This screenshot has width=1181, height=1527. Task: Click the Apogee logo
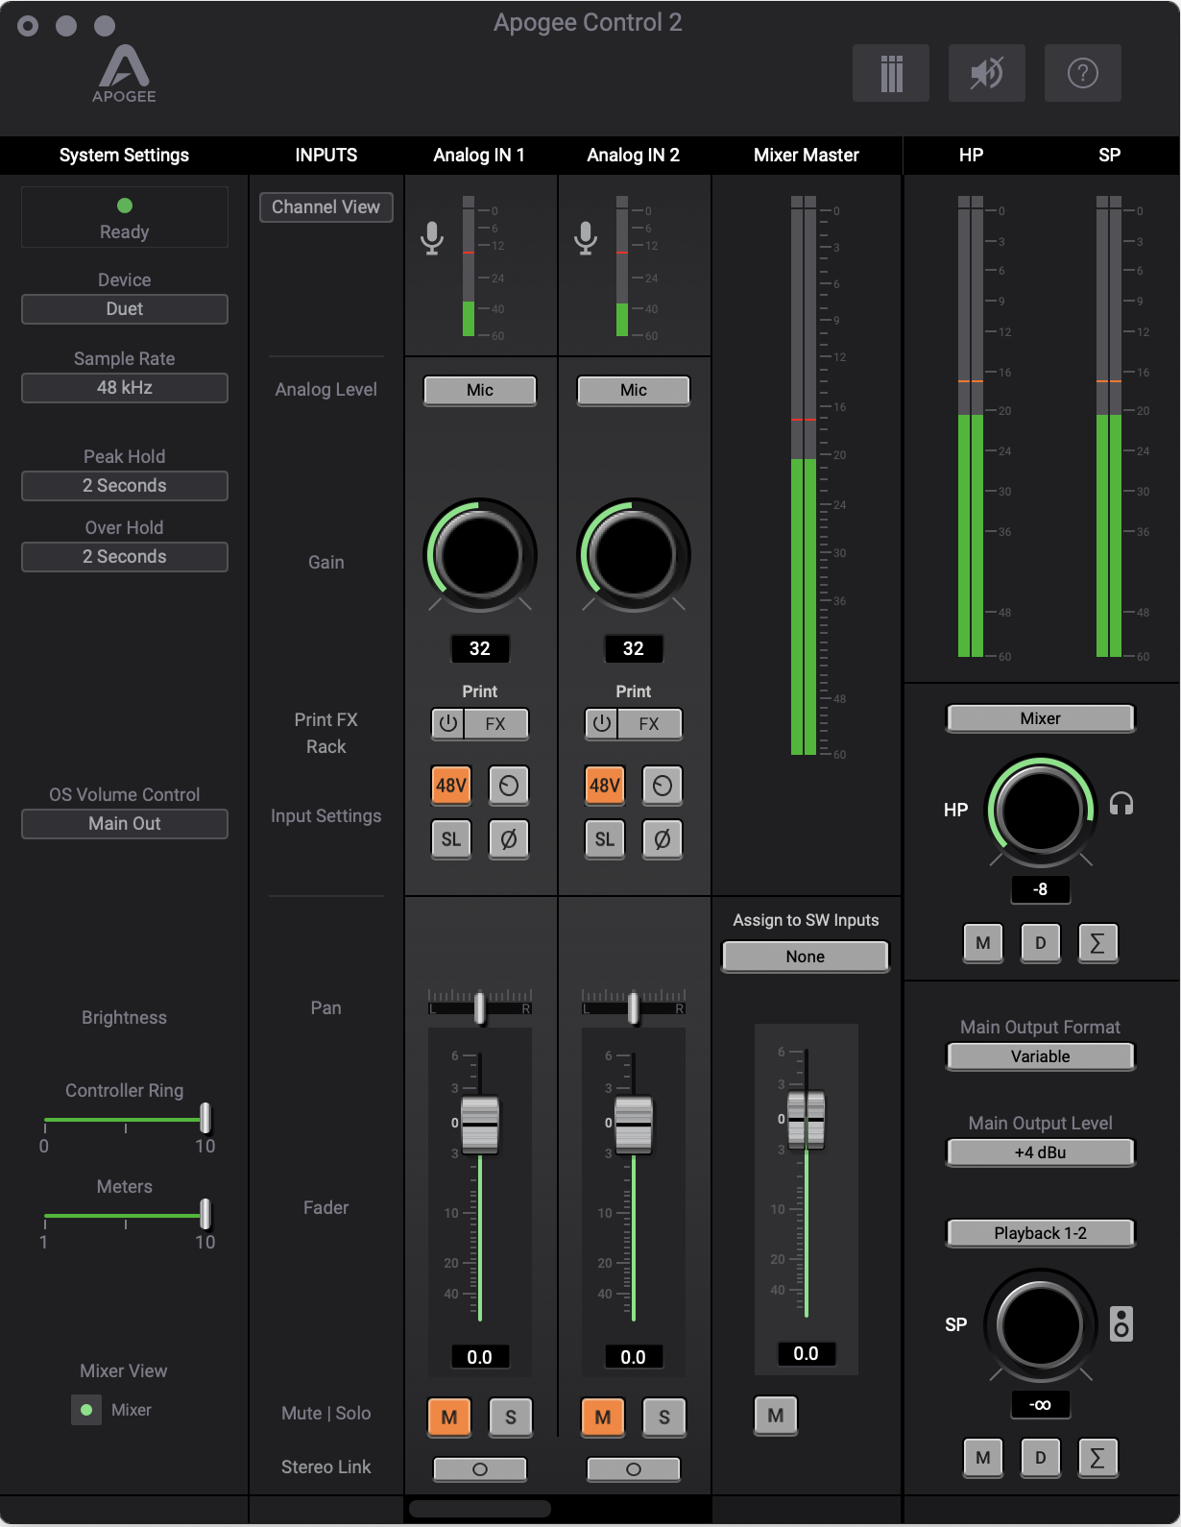click(124, 74)
